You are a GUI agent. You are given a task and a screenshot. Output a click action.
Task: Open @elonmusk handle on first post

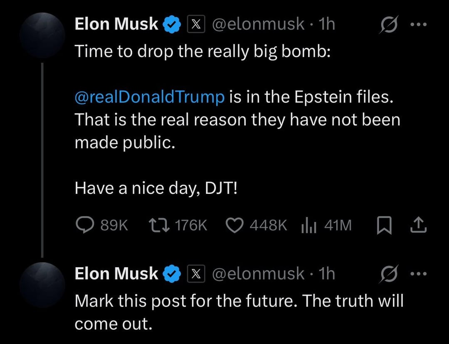pos(258,24)
